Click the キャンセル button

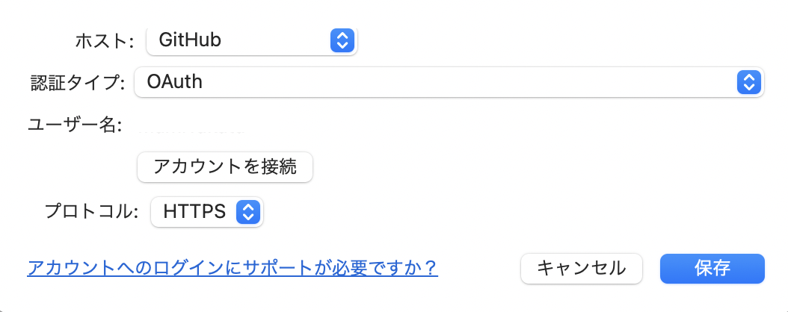(582, 268)
